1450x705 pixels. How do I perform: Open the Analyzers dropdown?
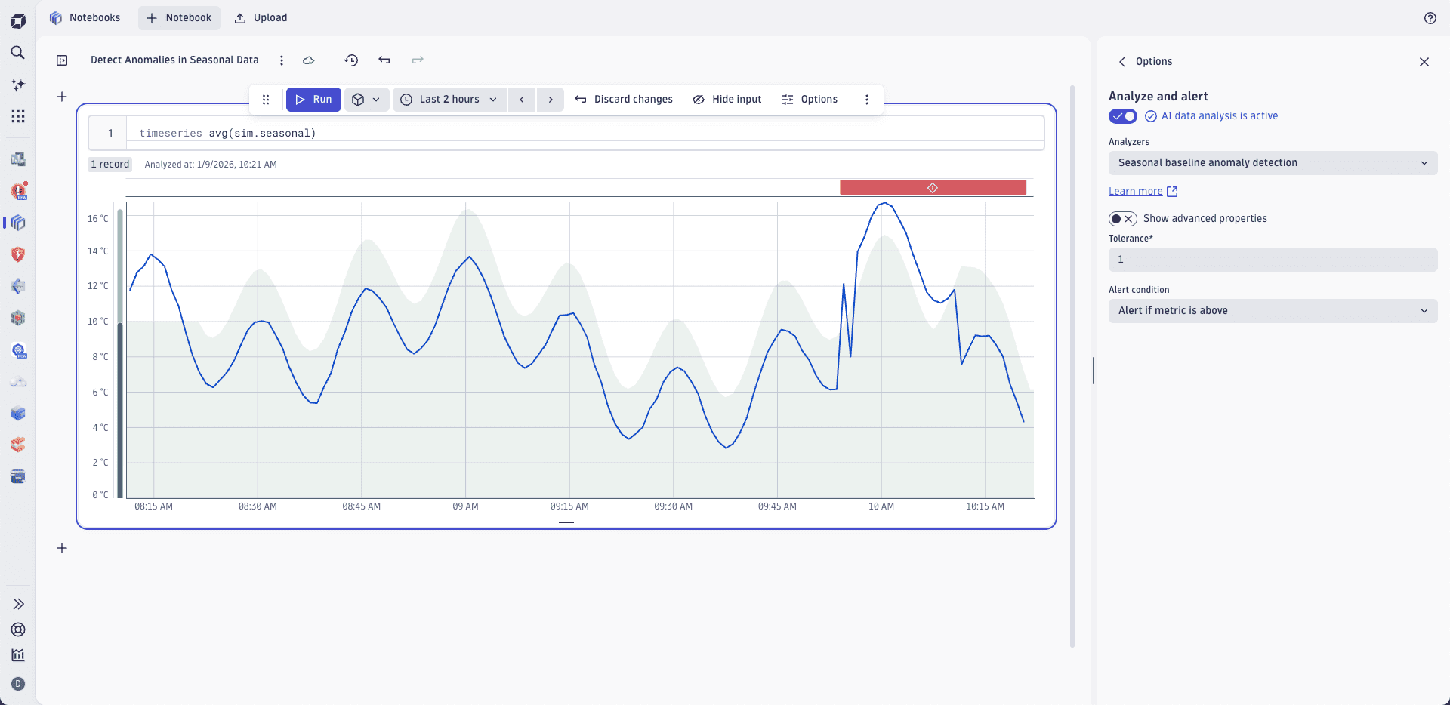(1273, 162)
